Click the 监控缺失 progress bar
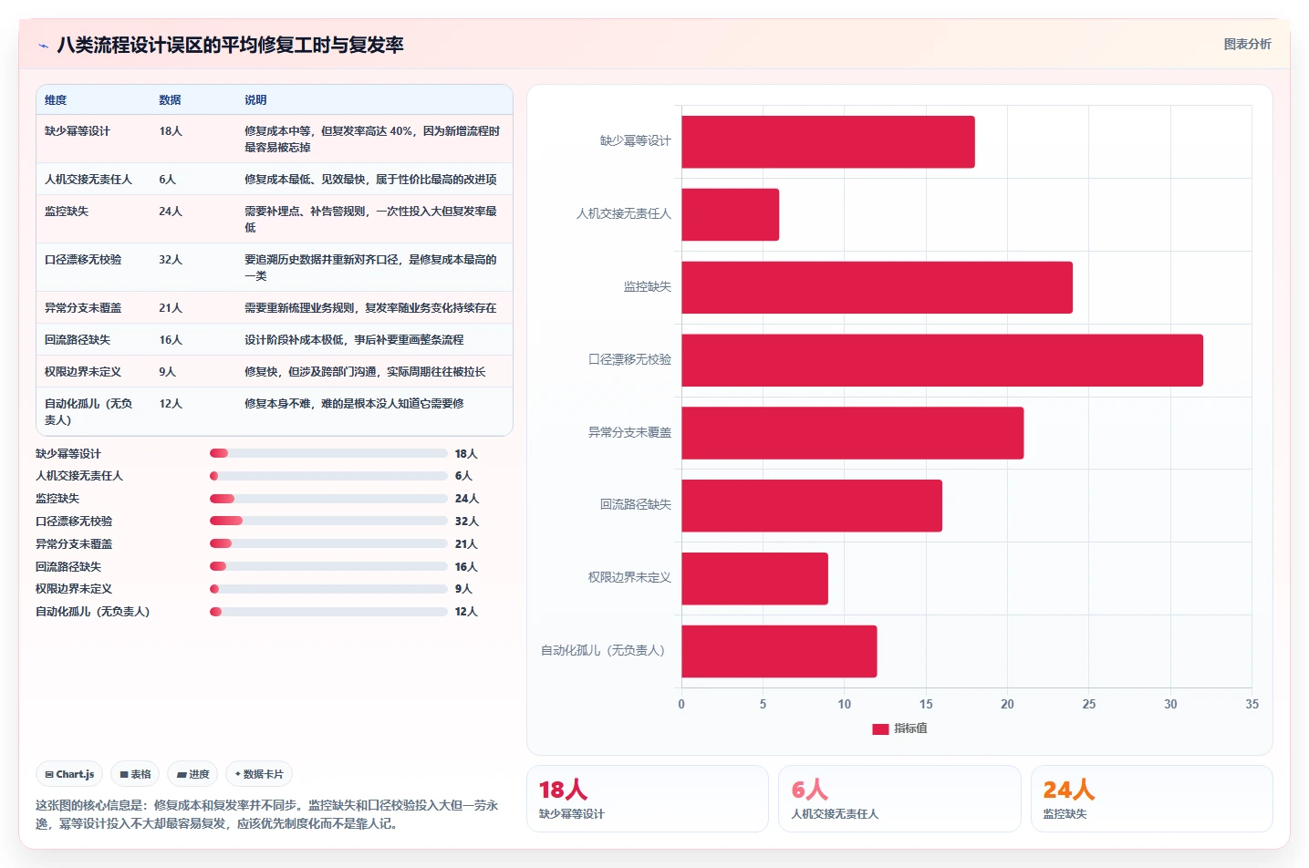Image resolution: width=1309 pixels, height=868 pixels. coord(328,499)
